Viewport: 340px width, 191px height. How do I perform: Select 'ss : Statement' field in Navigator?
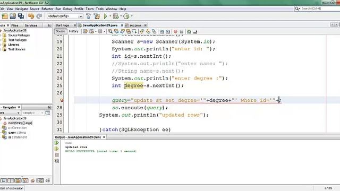click(18, 137)
